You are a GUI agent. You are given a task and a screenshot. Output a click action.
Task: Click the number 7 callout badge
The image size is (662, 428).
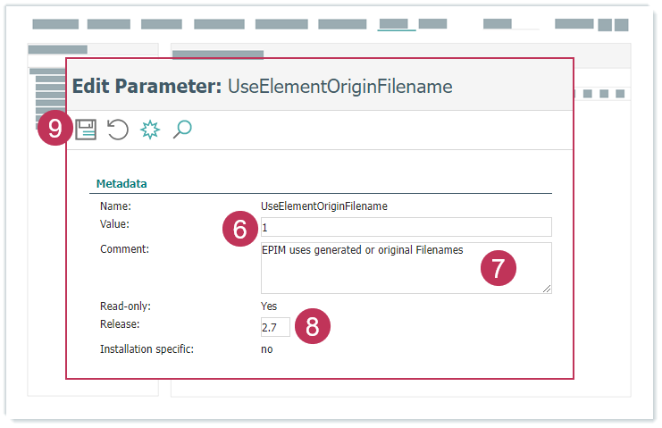click(x=499, y=268)
